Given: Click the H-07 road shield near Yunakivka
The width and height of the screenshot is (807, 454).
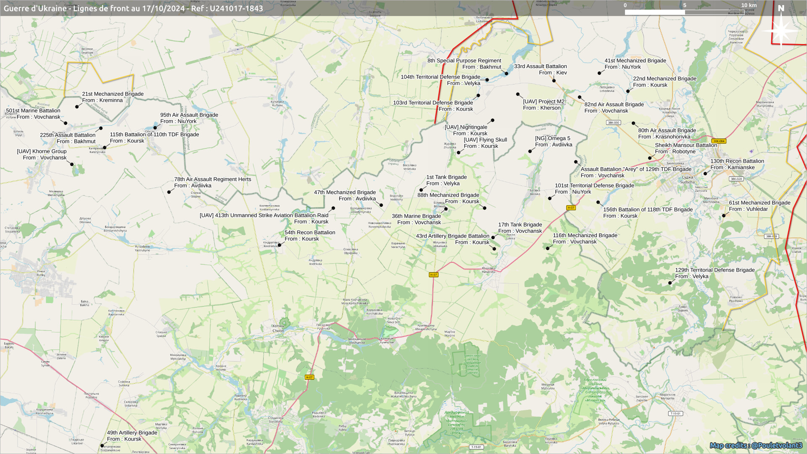Looking at the screenshot, I should point(433,275).
